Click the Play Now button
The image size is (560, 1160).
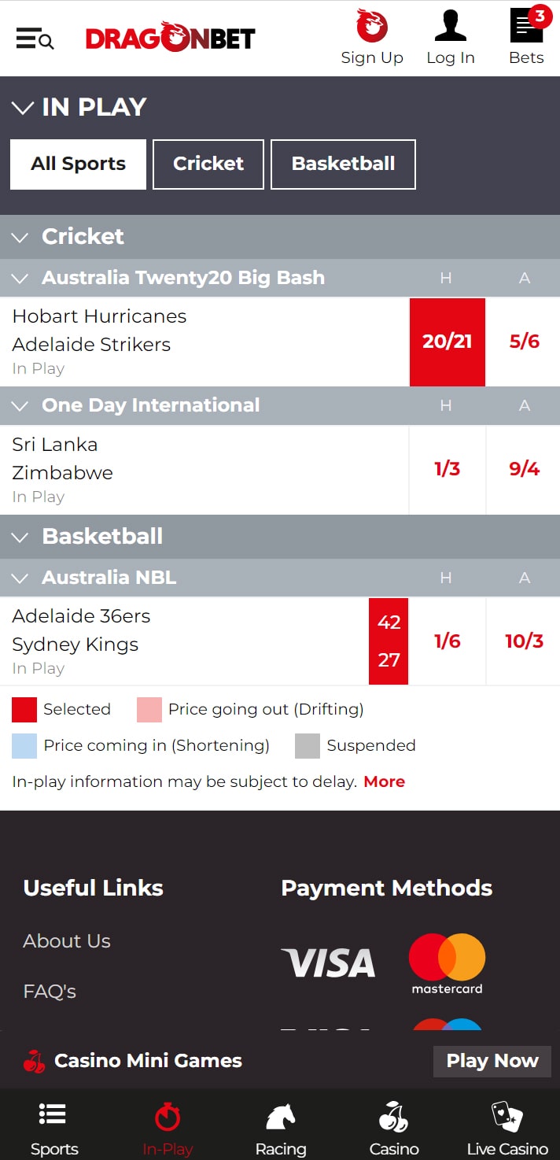point(492,1061)
